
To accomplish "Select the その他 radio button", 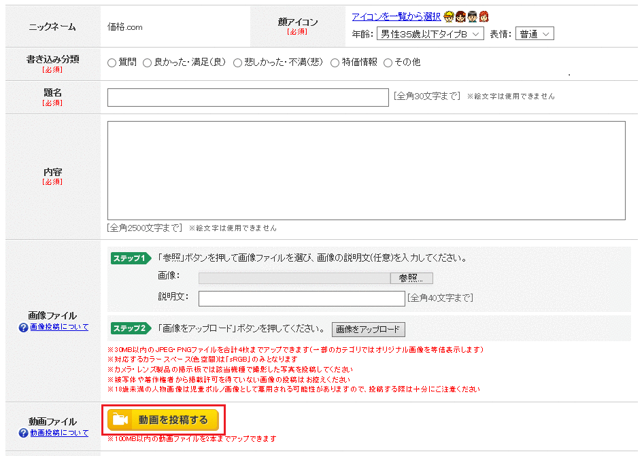I will (x=388, y=63).
